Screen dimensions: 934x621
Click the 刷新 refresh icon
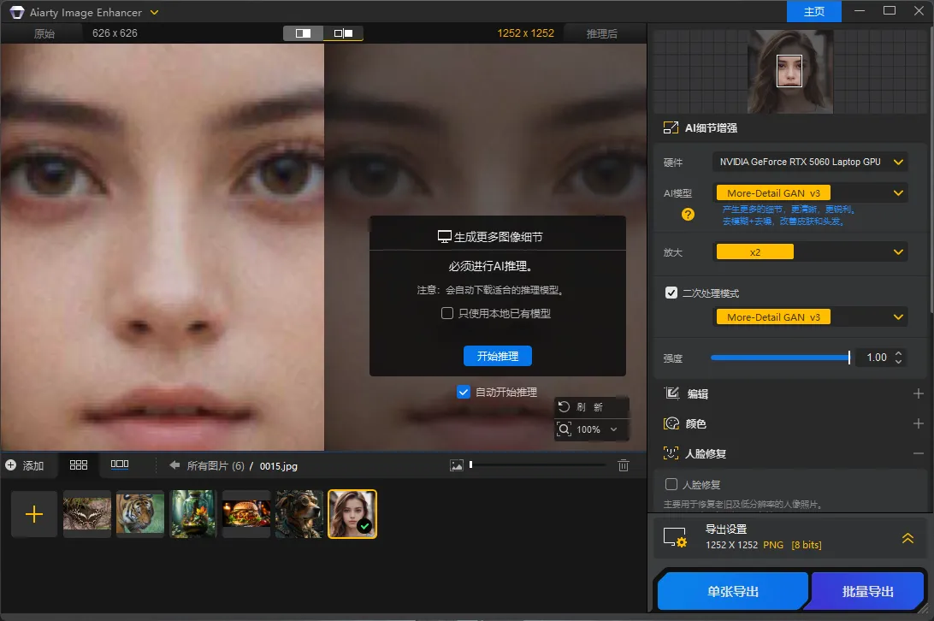coord(564,406)
